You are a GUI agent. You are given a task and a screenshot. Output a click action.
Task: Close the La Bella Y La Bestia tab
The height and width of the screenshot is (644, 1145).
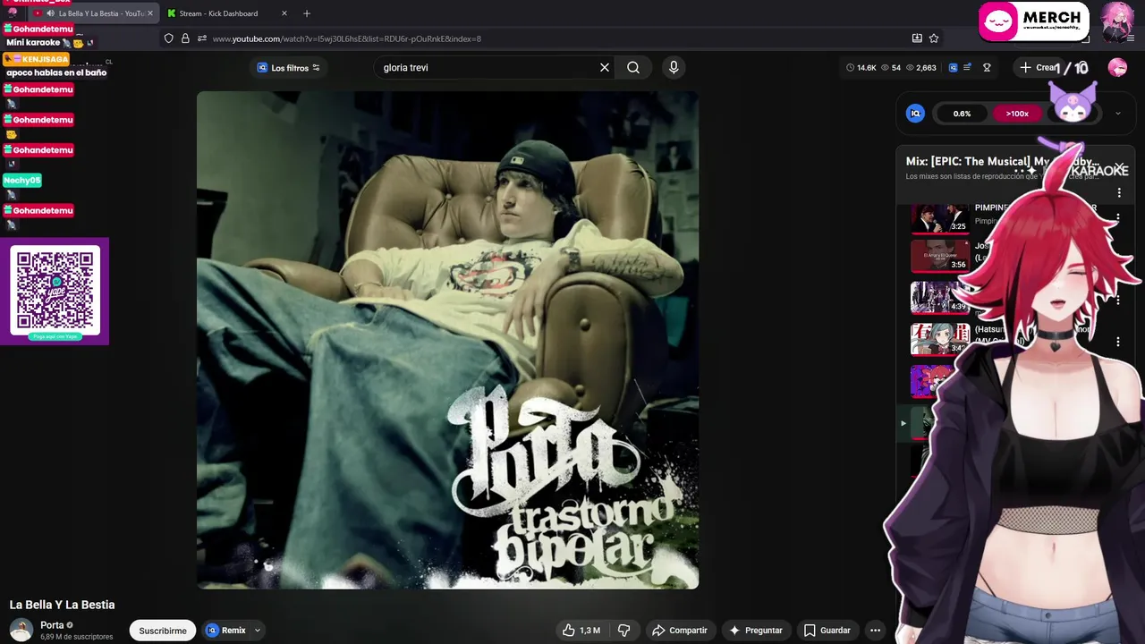[x=149, y=13]
